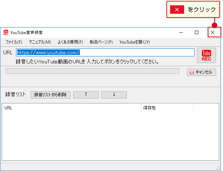Click the YouTube音声録音 app icon in title bar
The image size is (223, 171).
pyautogui.click(x=6, y=32)
